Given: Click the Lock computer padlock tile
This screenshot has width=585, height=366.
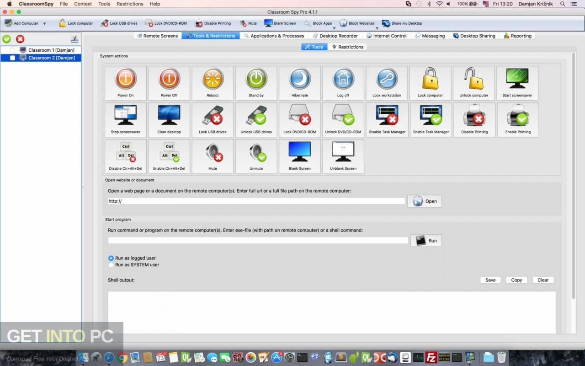Looking at the screenshot, I should tap(430, 83).
